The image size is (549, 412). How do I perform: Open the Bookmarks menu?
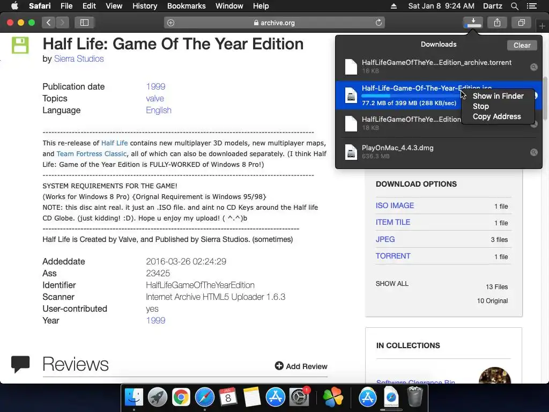tap(186, 6)
